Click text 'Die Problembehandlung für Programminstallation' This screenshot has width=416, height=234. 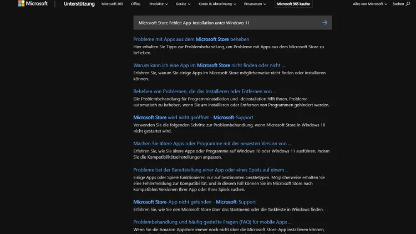click(x=181, y=99)
